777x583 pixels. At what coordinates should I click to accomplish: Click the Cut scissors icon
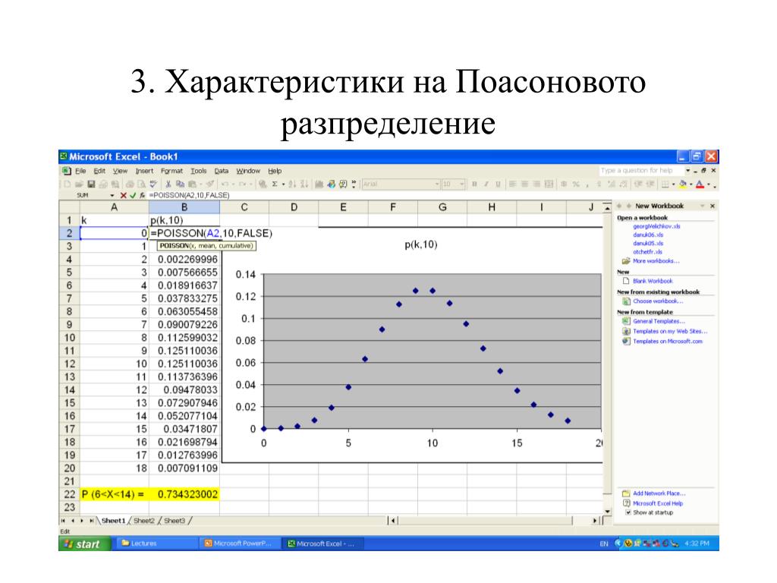(168, 184)
